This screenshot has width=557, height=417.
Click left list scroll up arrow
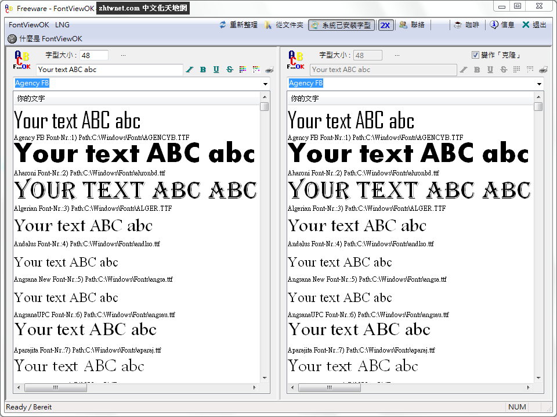click(265, 96)
